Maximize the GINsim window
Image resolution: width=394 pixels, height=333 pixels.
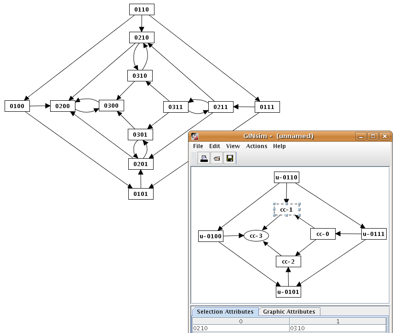click(373, 136)
